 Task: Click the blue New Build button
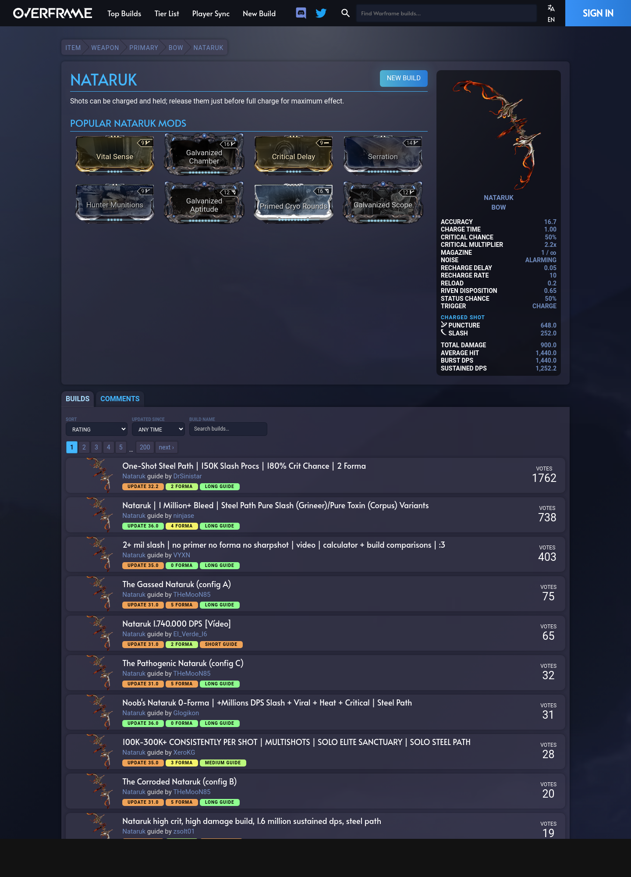pos(404,78)
